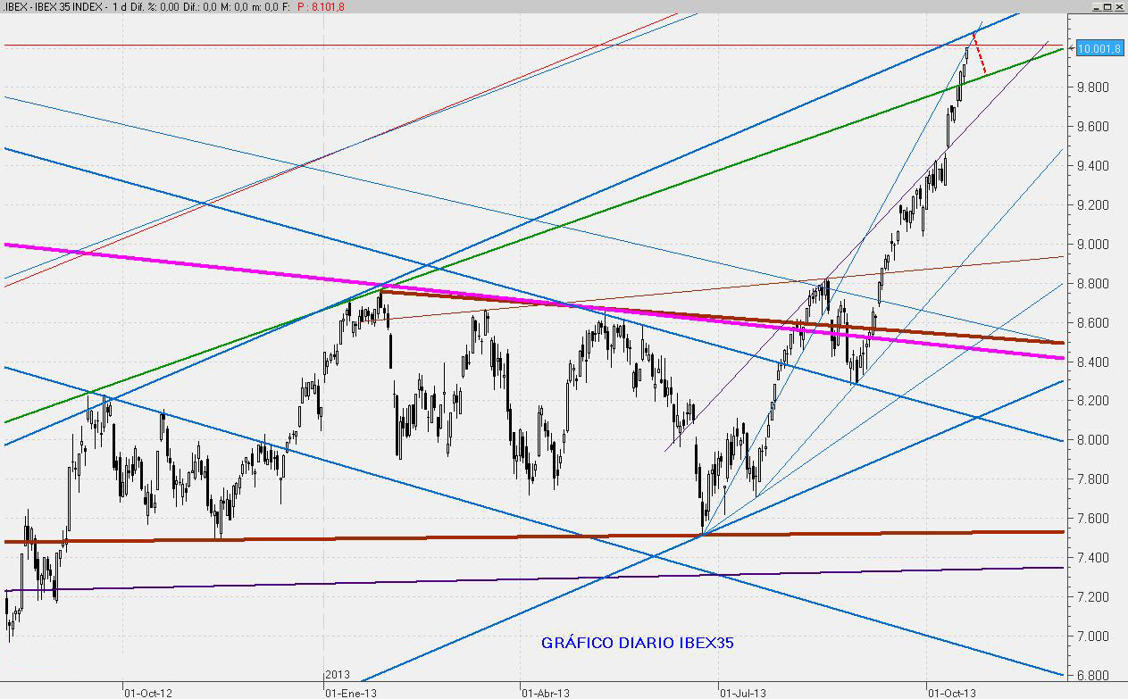This screenshot has width=1128, height=699.
Task: Select the 01-Oct-12 date label on time axis
Action: [x=147, y=692]
